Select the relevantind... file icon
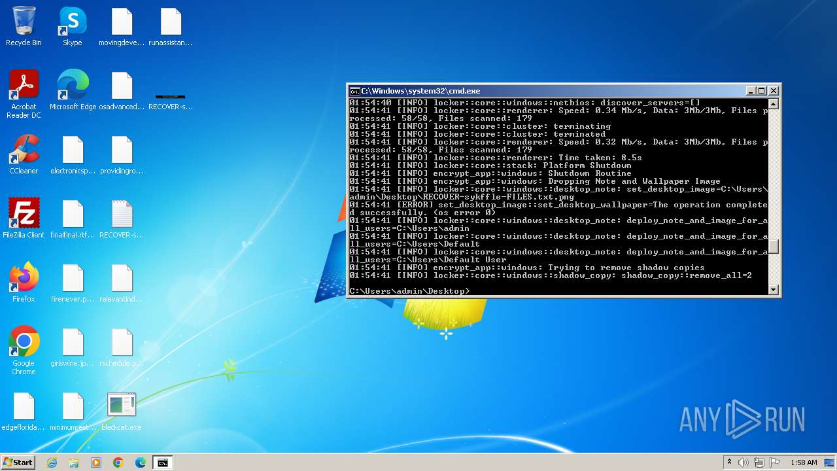 [122, 283]
